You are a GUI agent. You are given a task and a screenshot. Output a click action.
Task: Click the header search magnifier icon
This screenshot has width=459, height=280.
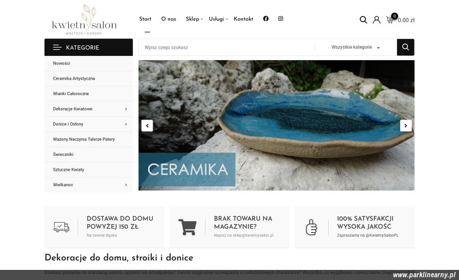click(363, 20)
